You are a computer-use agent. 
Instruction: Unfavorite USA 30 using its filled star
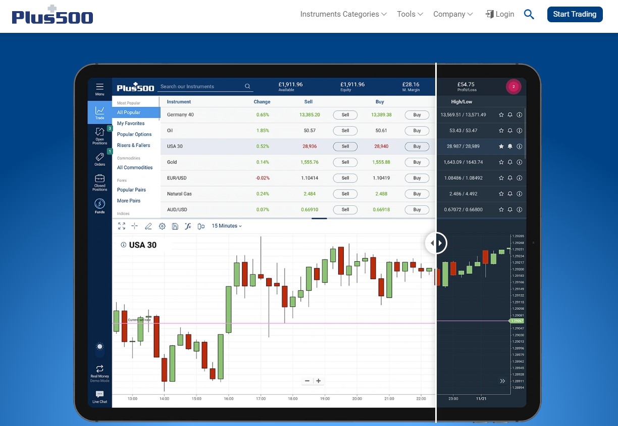[501, 147]
